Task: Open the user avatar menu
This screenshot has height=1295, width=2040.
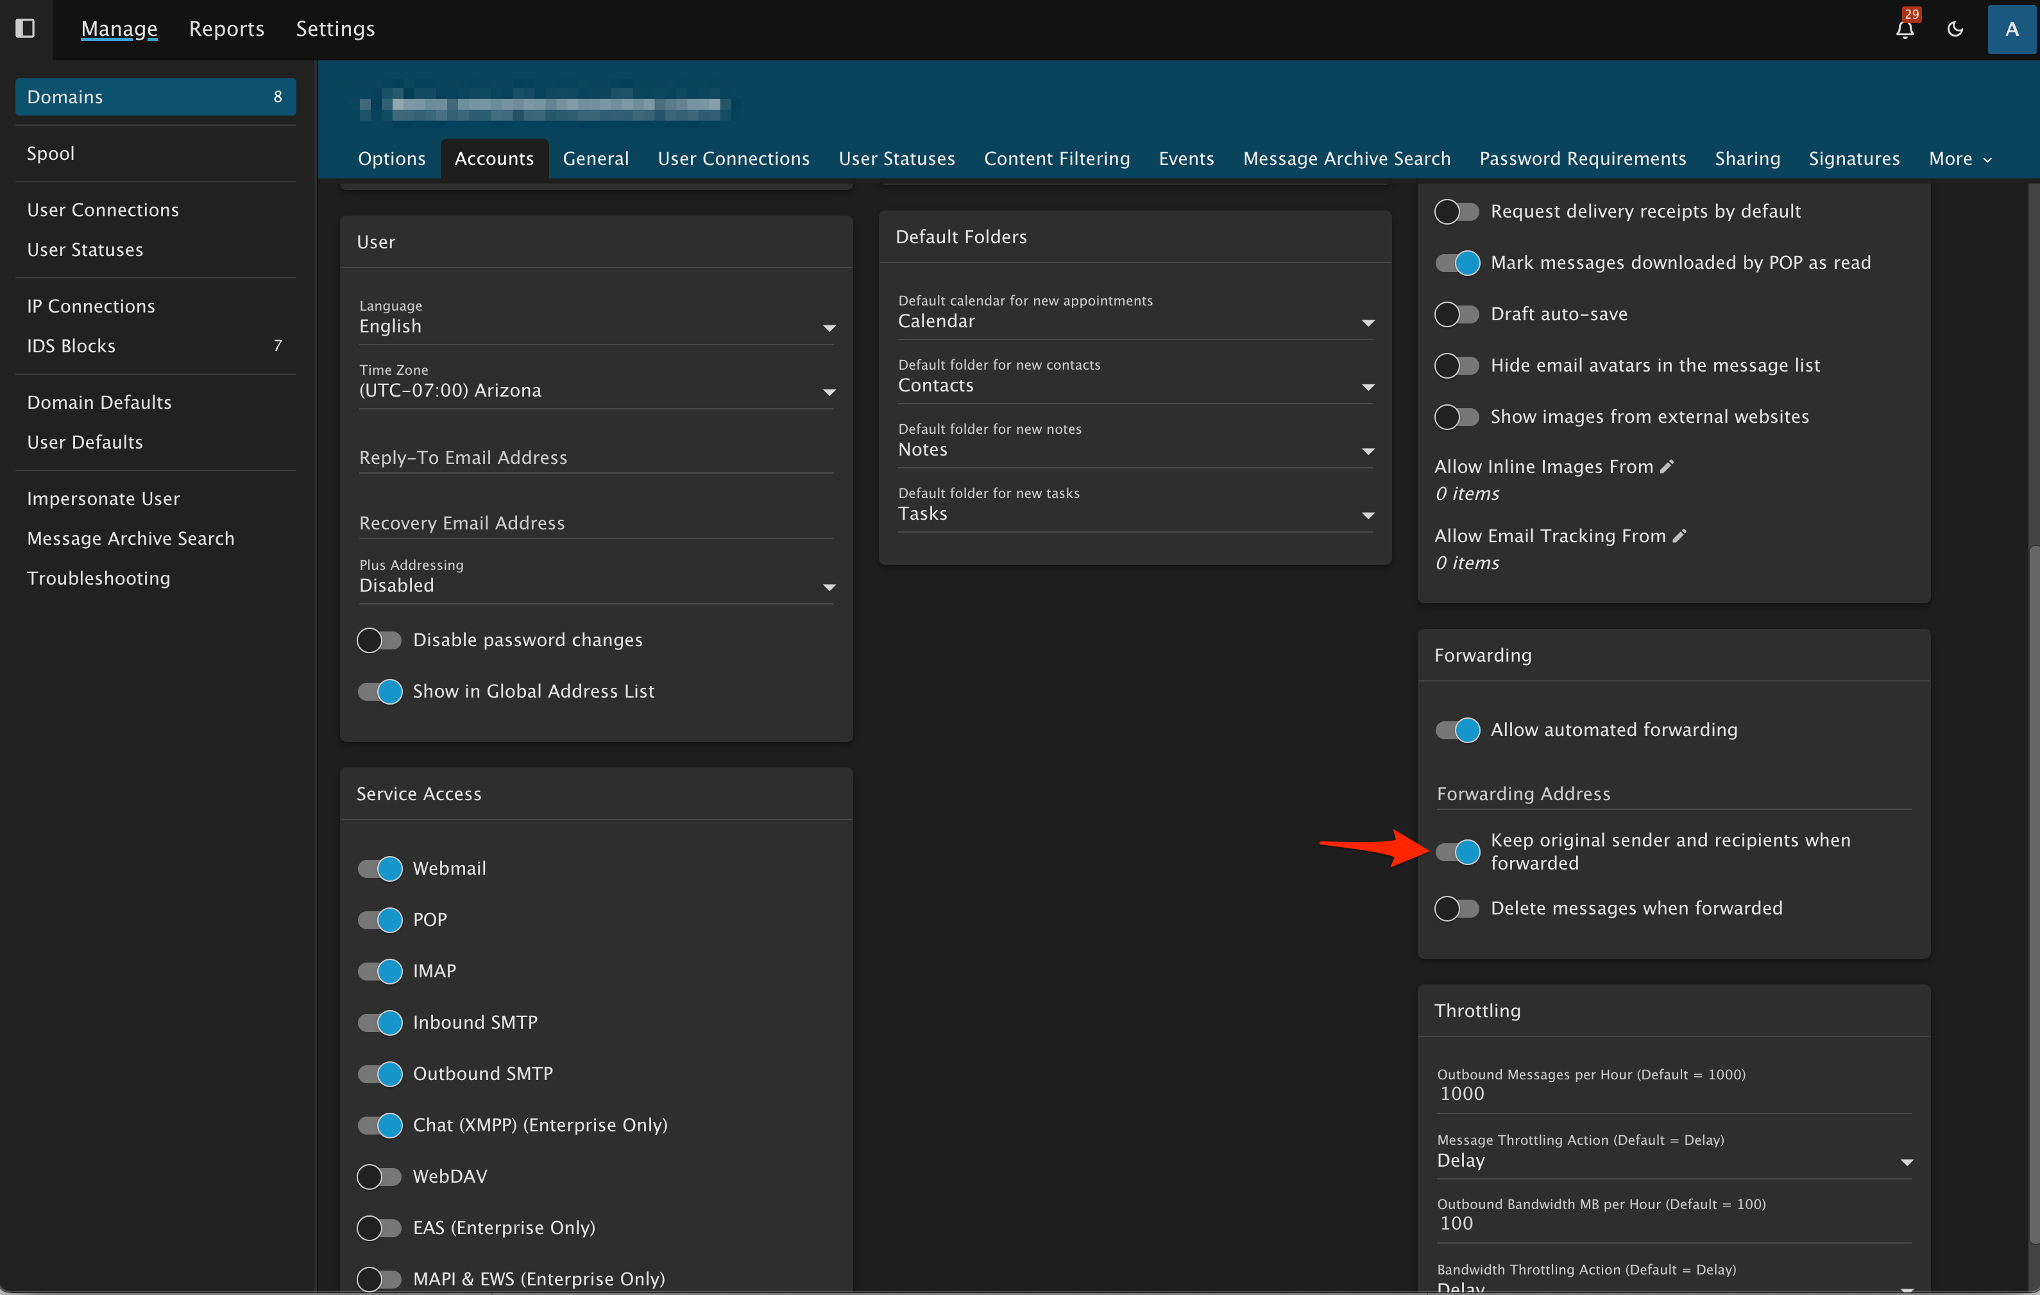Action: click(2011, 30)
